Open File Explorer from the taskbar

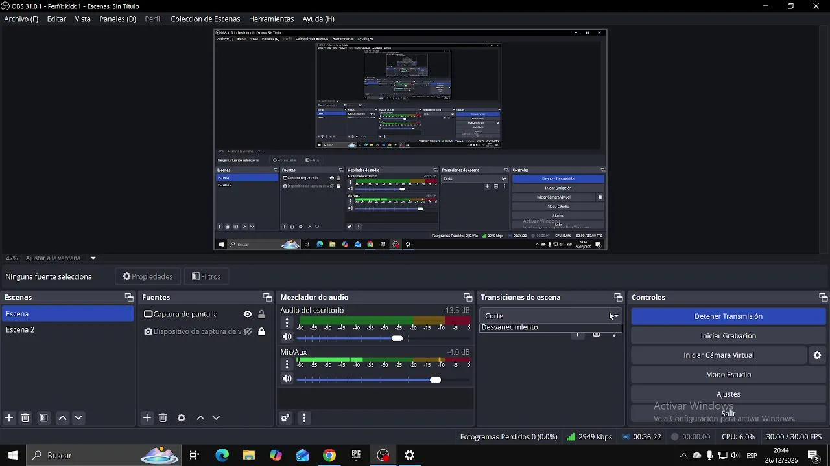(x=249, y=456)
